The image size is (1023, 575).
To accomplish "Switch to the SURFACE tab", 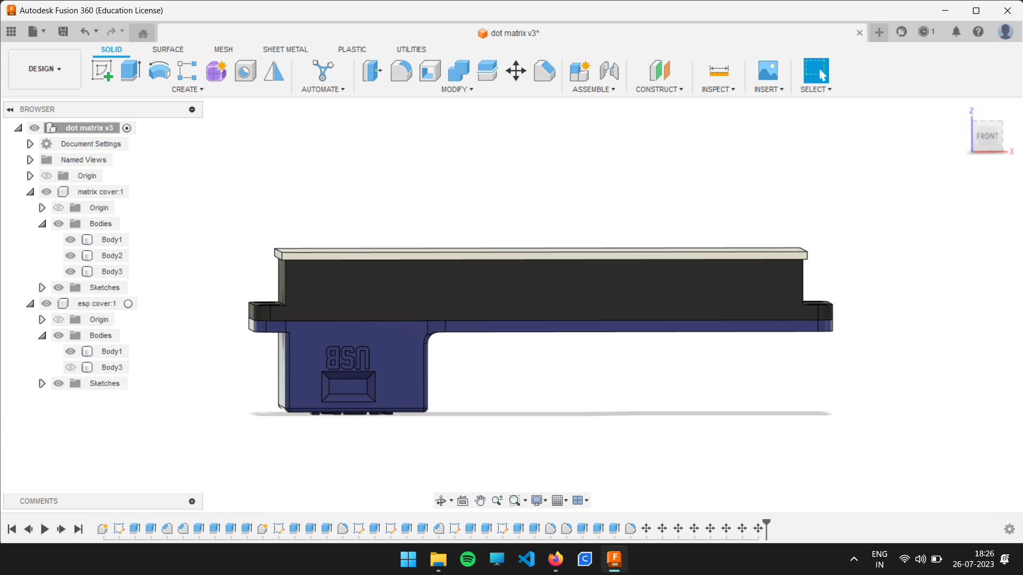I will click(x=167, y=49).
